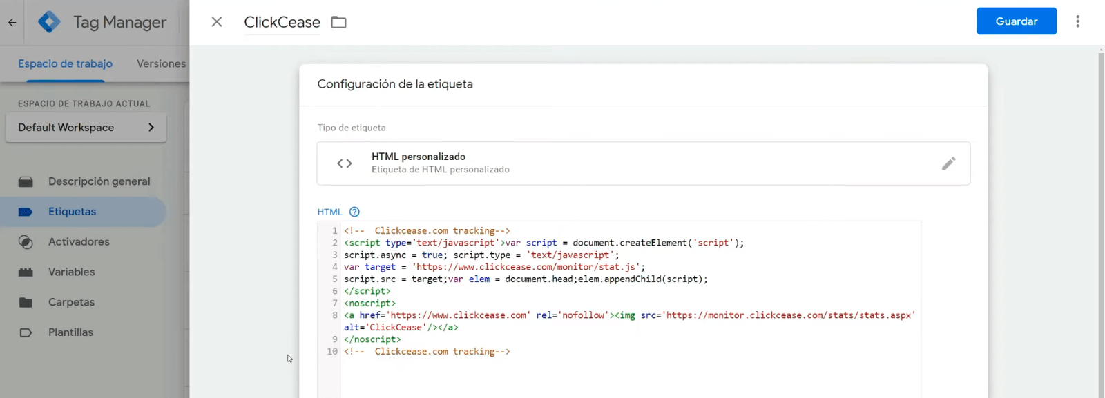Click the page vertical scrollbar
This screenshot has width=1105, height=398.
1101,222
